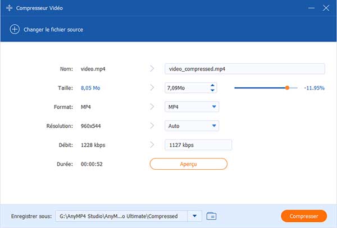Click the 'Changer le fichier source' label

tap(54, 30)
